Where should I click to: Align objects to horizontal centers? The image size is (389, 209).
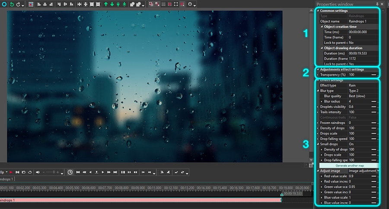coord(45,4)
